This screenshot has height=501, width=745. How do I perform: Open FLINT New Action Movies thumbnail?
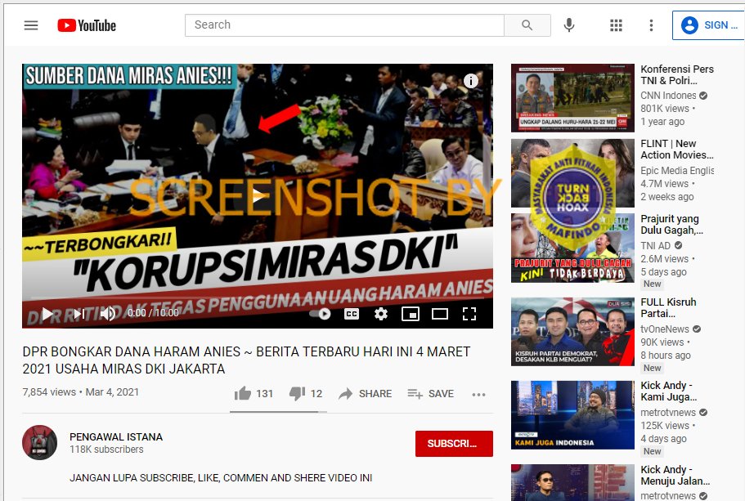572,172
